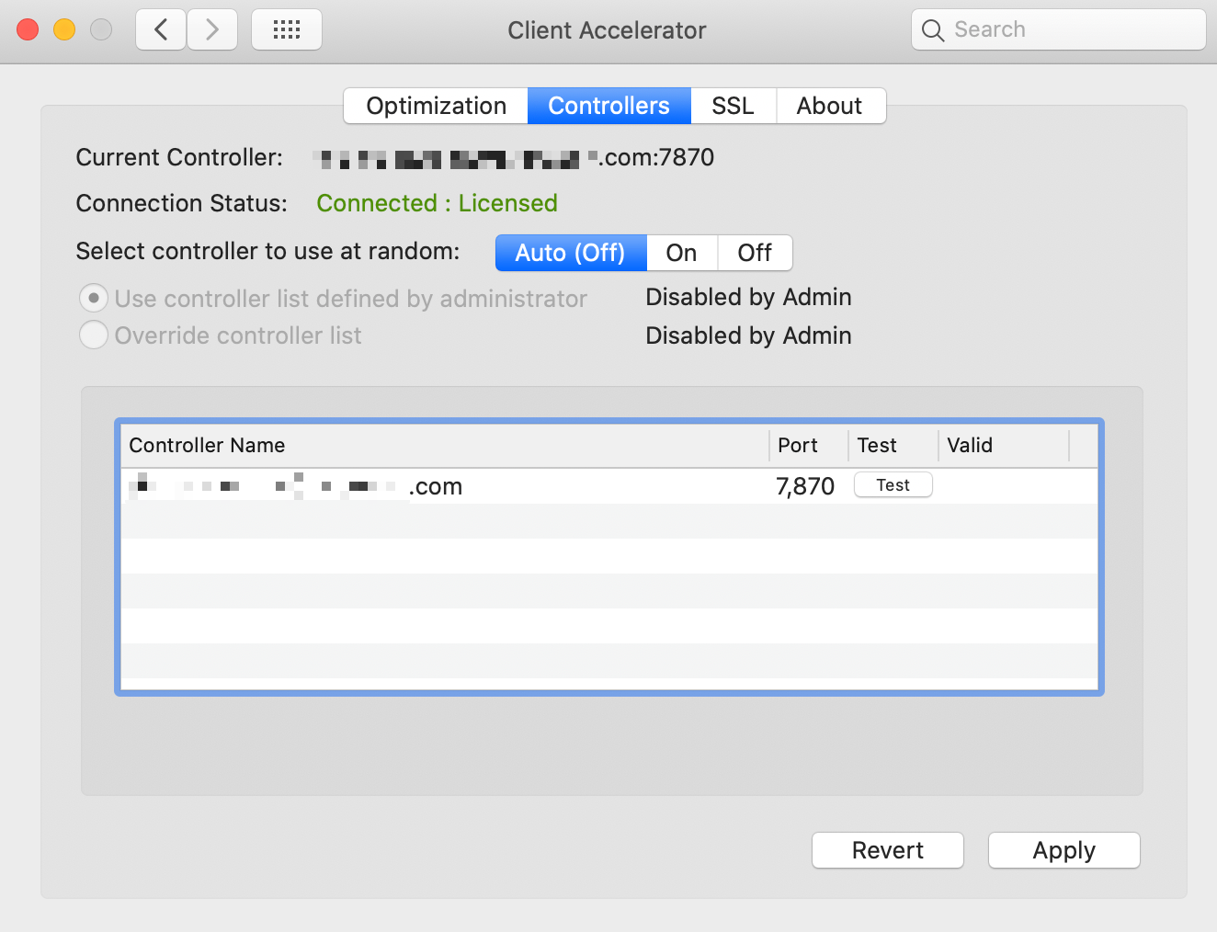Click the magnifying glass search icon
The width and height of the screenshot is (1217, 932).
point(933,30)
